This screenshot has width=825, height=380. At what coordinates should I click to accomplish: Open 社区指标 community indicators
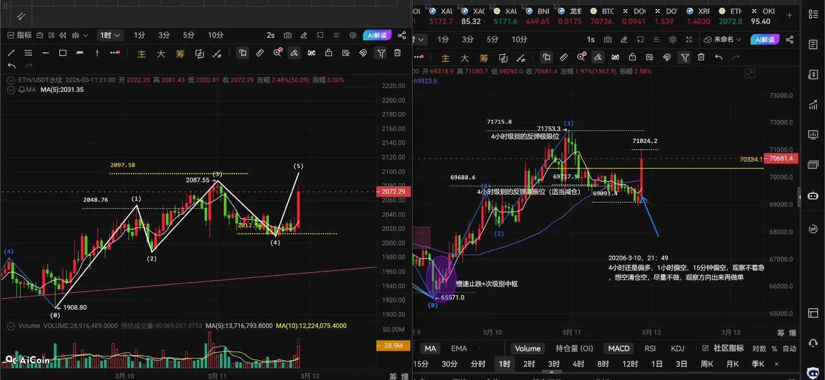tap(723, 348)
